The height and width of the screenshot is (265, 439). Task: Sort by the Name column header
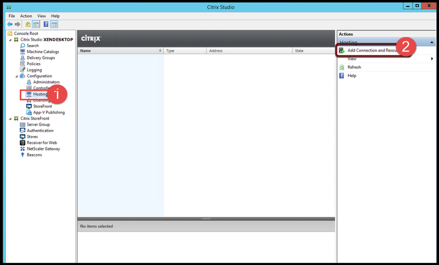(121, 50)
